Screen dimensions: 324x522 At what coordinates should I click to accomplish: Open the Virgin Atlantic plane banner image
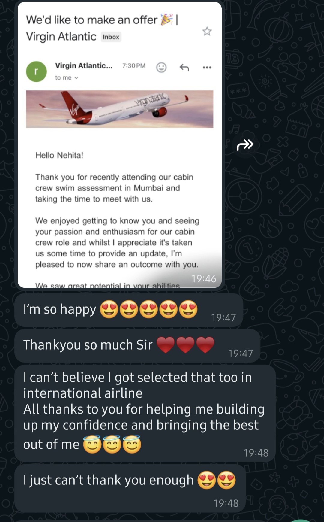(120, 109)
